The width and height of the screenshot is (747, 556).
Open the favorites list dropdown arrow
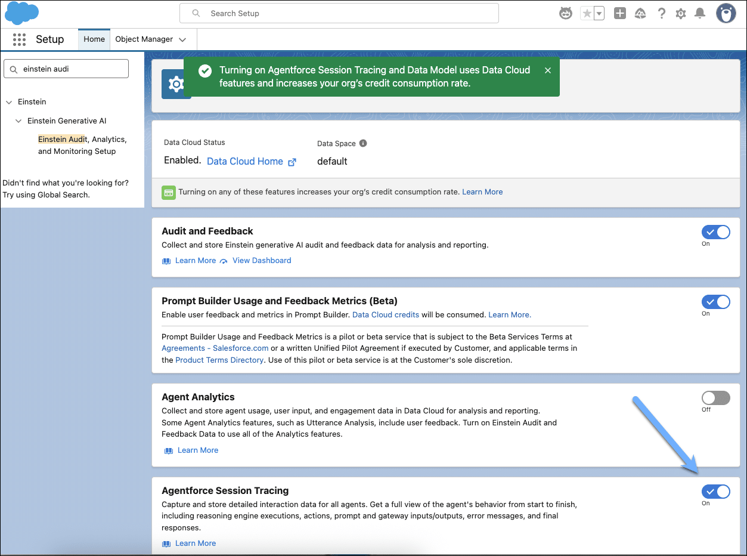[x=599, y=13]
